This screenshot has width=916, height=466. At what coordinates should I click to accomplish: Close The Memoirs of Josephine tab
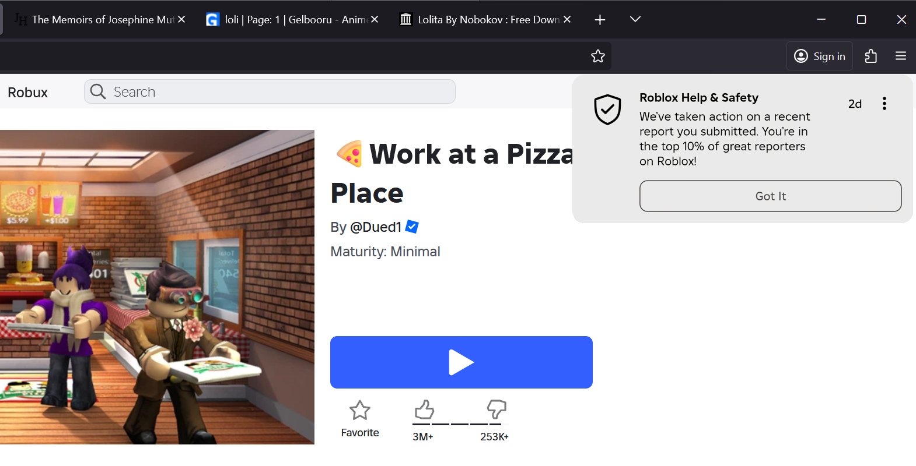[x=181, y=20]
